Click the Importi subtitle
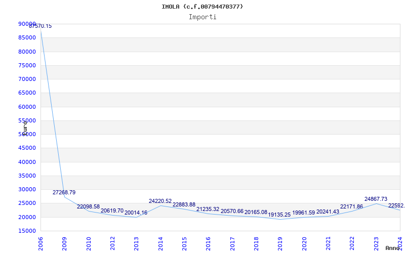Viewport: 405px width, 253px height. (x=202, y=17)
